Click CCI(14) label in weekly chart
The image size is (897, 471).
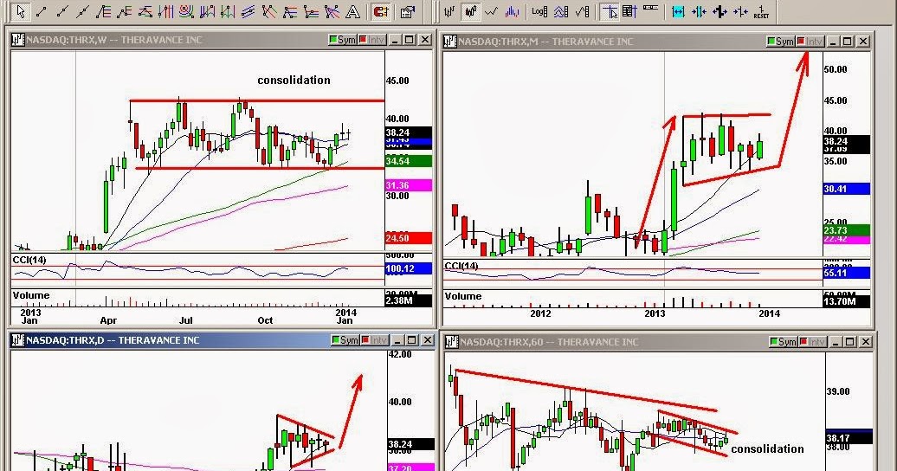pyautogui.click(x=29, y=260)
